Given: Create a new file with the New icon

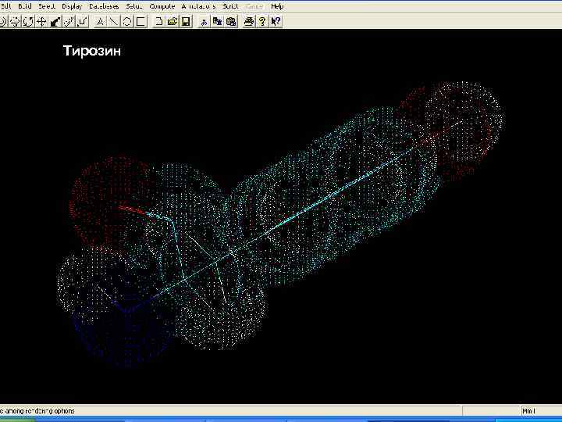Looking at the screenshot, I should point(158,22).
